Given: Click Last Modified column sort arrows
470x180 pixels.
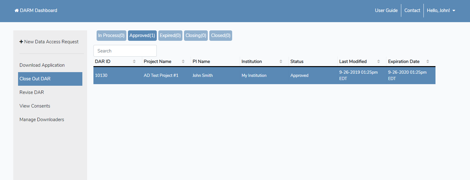Looking at the screenshot, I should [x=379, y=61].
